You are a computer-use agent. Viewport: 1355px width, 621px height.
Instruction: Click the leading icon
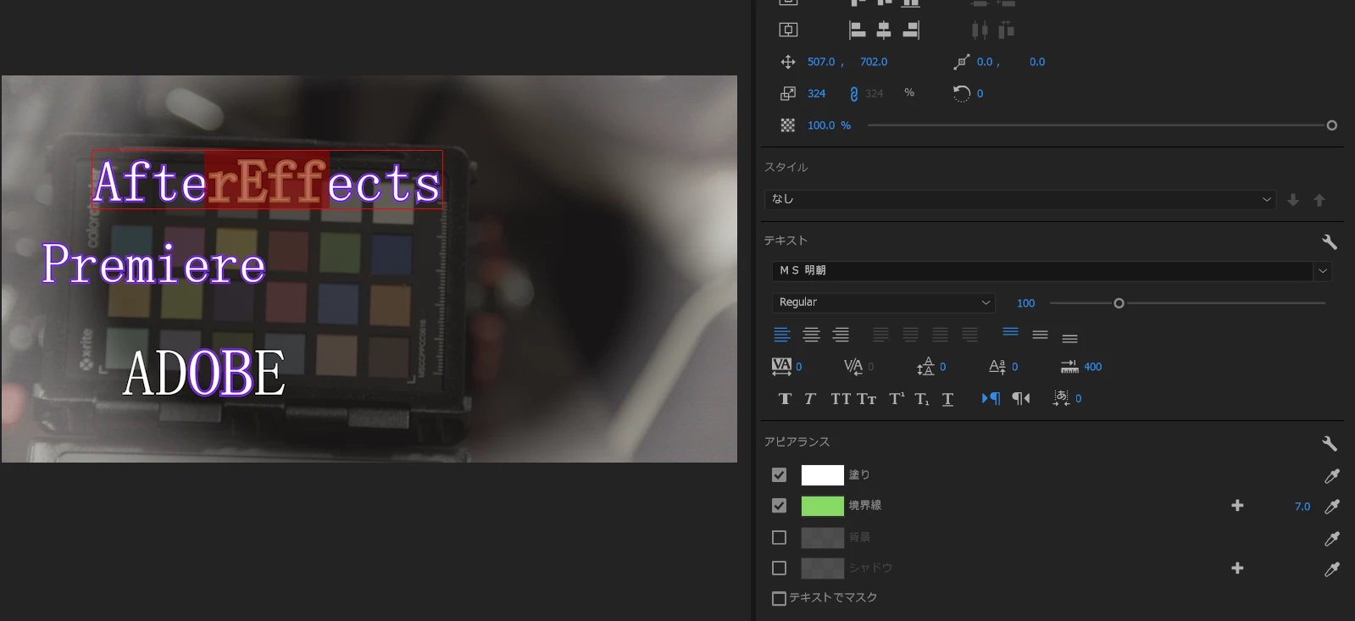click(x=925, y=366)
